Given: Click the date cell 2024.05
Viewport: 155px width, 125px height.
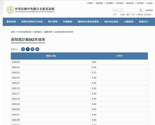Looking at the screenshot, I should [51, 62].
